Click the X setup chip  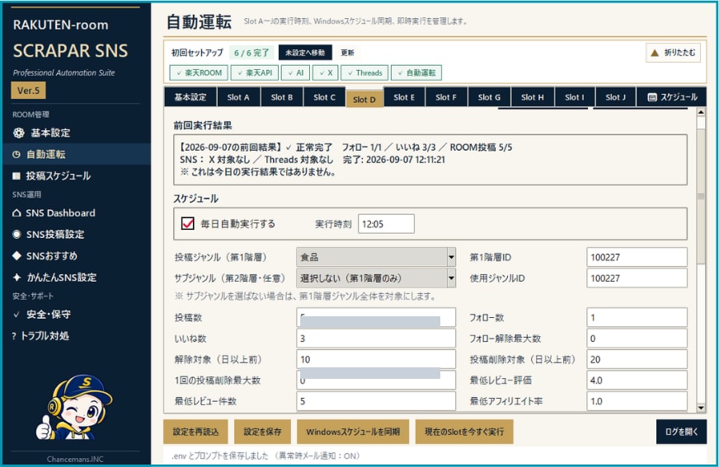326,72
